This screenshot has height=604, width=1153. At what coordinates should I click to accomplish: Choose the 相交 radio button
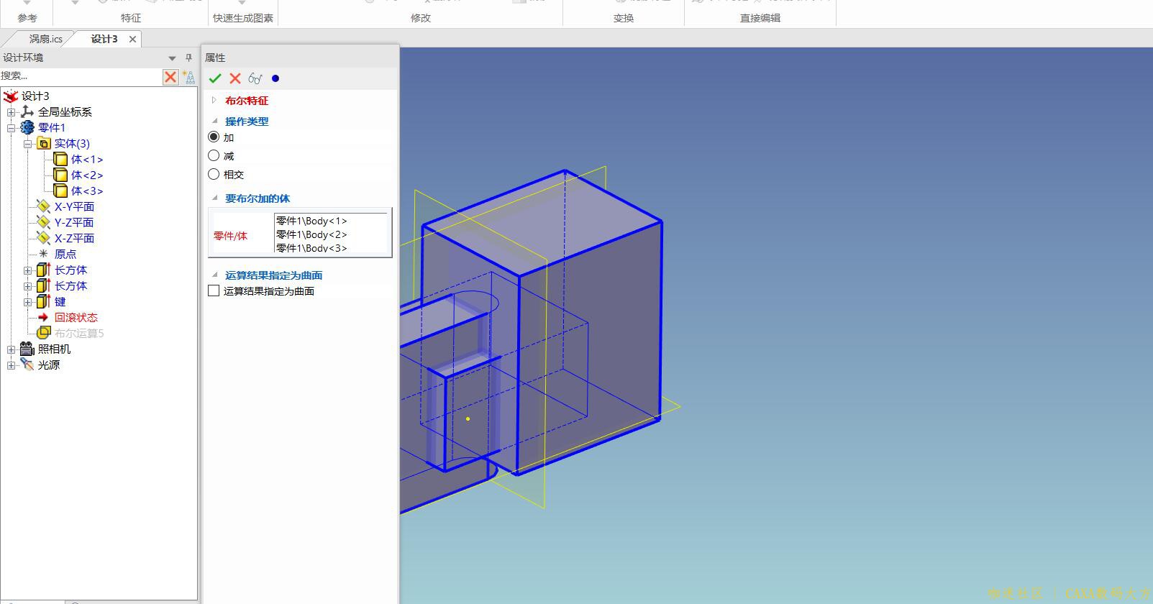[x=214, y=174]
